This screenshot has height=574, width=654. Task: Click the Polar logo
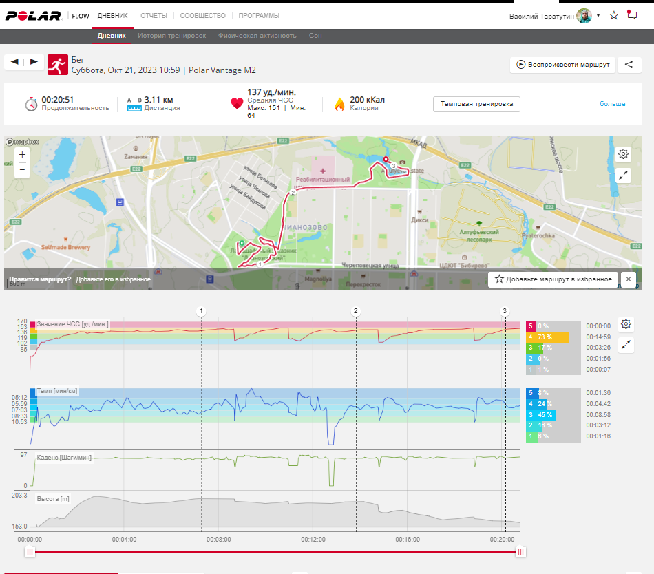[x=34, y=16]
